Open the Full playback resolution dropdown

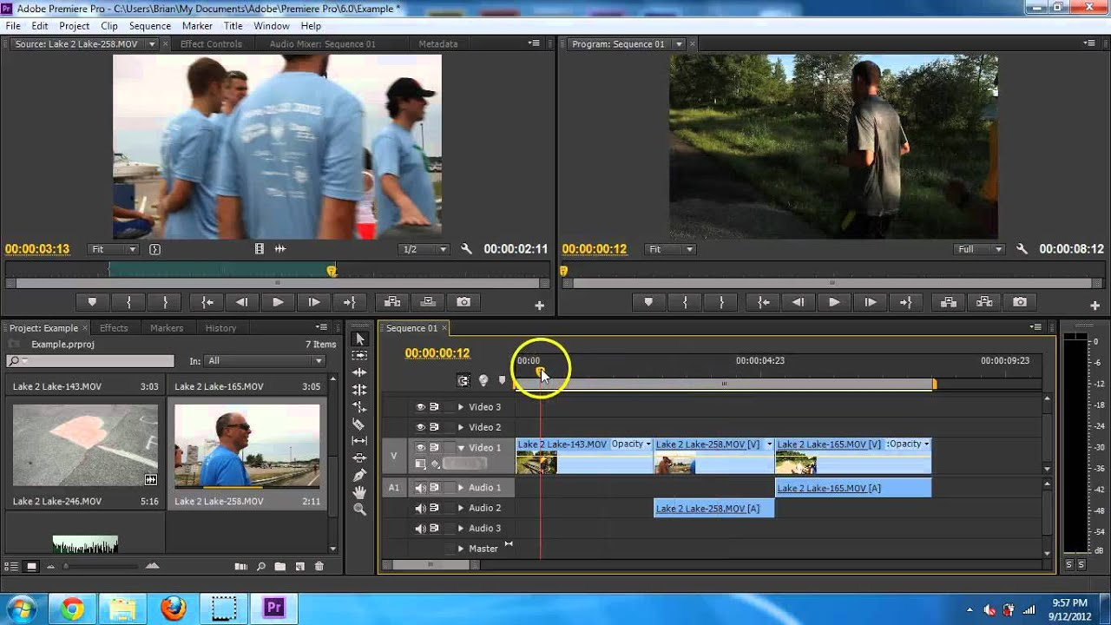pos(978,249)
